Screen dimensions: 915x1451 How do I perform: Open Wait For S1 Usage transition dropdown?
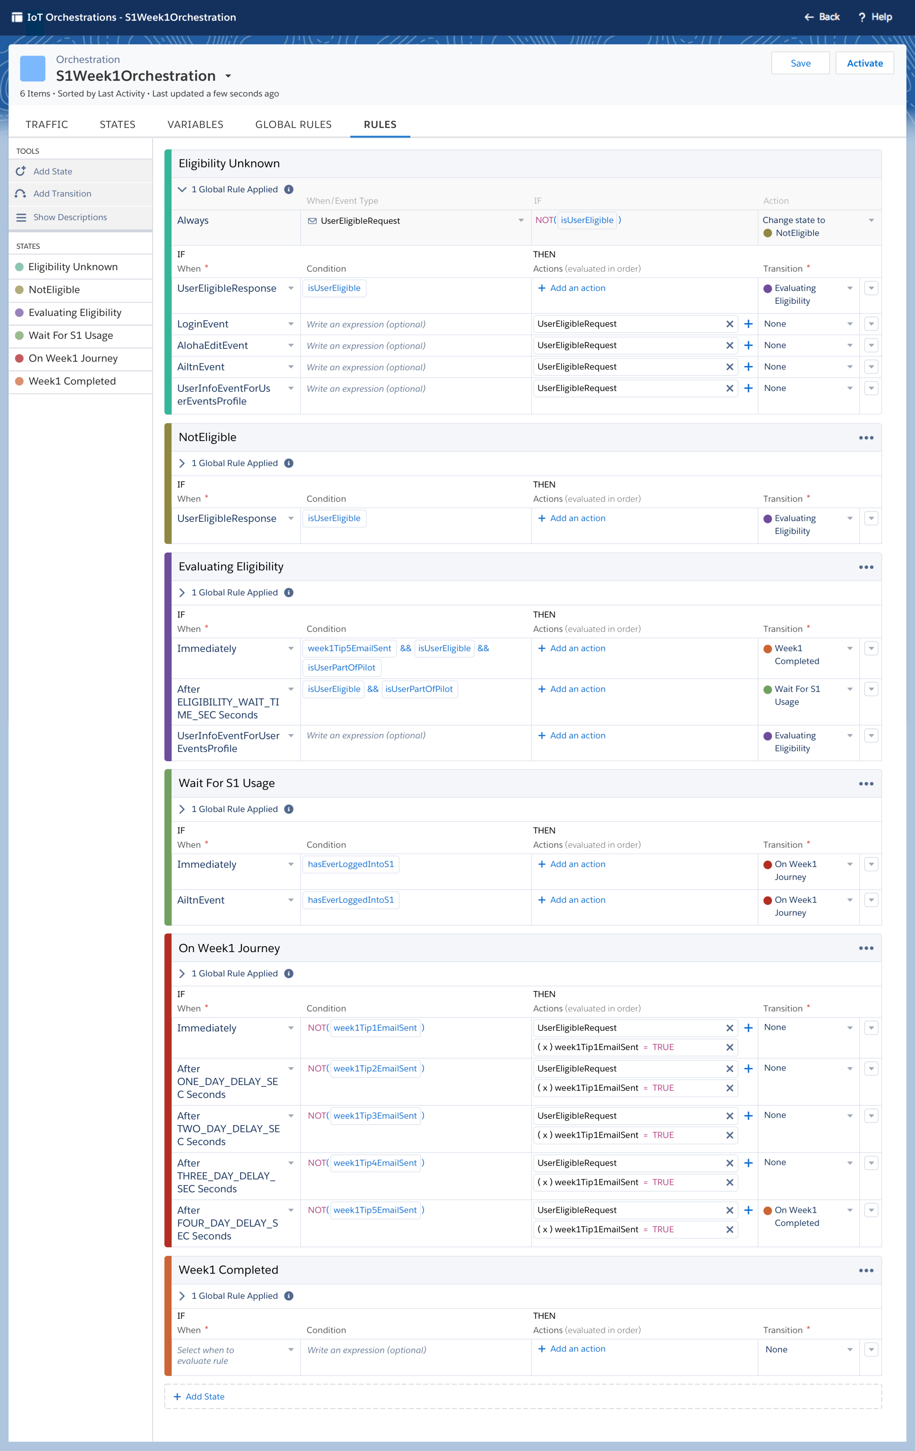[x=850, y=689]
